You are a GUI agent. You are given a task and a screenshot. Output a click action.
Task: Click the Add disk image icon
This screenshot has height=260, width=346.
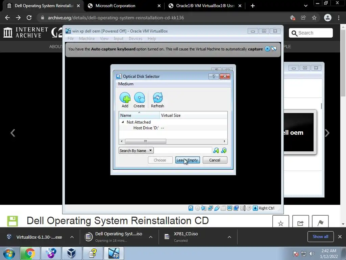[125, 97]
